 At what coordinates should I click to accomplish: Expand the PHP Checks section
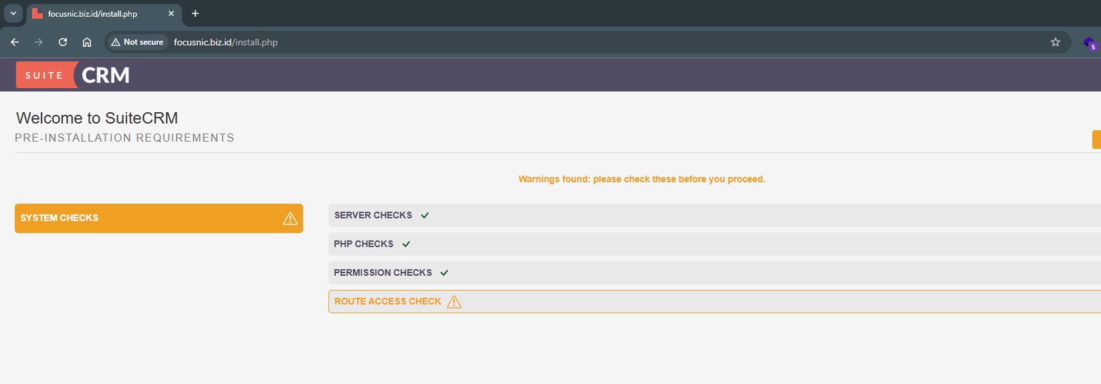pyautogui.click(x=363, y=244)
